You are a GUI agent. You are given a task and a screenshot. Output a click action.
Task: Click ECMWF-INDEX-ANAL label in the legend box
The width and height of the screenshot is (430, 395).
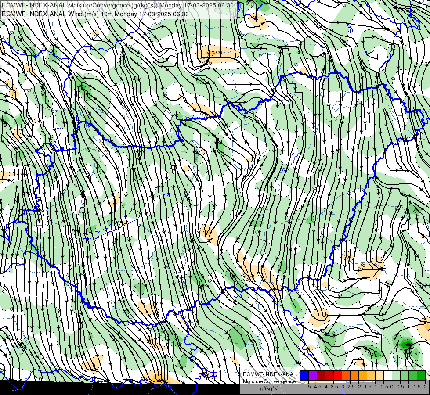[x=269, y=374]
